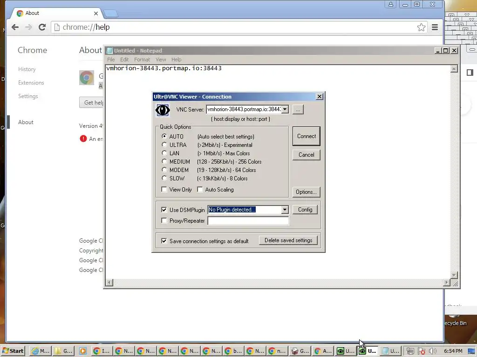
Task: Click the Cancel button in VNC dialog
Action: 307,155
